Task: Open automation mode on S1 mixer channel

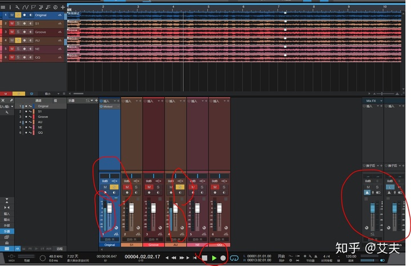Action: point(131,240)
